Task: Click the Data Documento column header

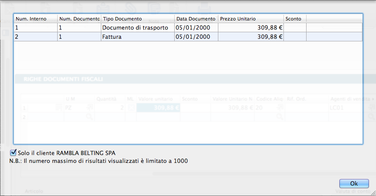Action: tap(196, 19)
